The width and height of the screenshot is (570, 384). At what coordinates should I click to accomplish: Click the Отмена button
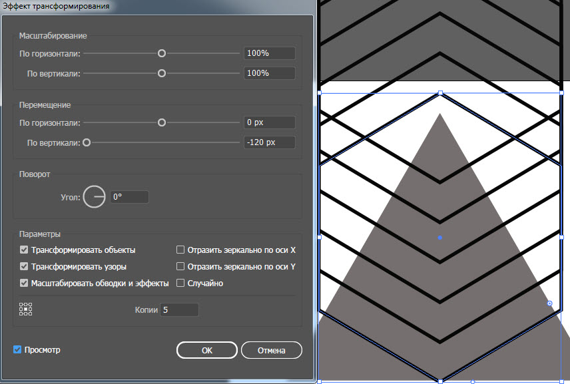[x=272, y=350]
